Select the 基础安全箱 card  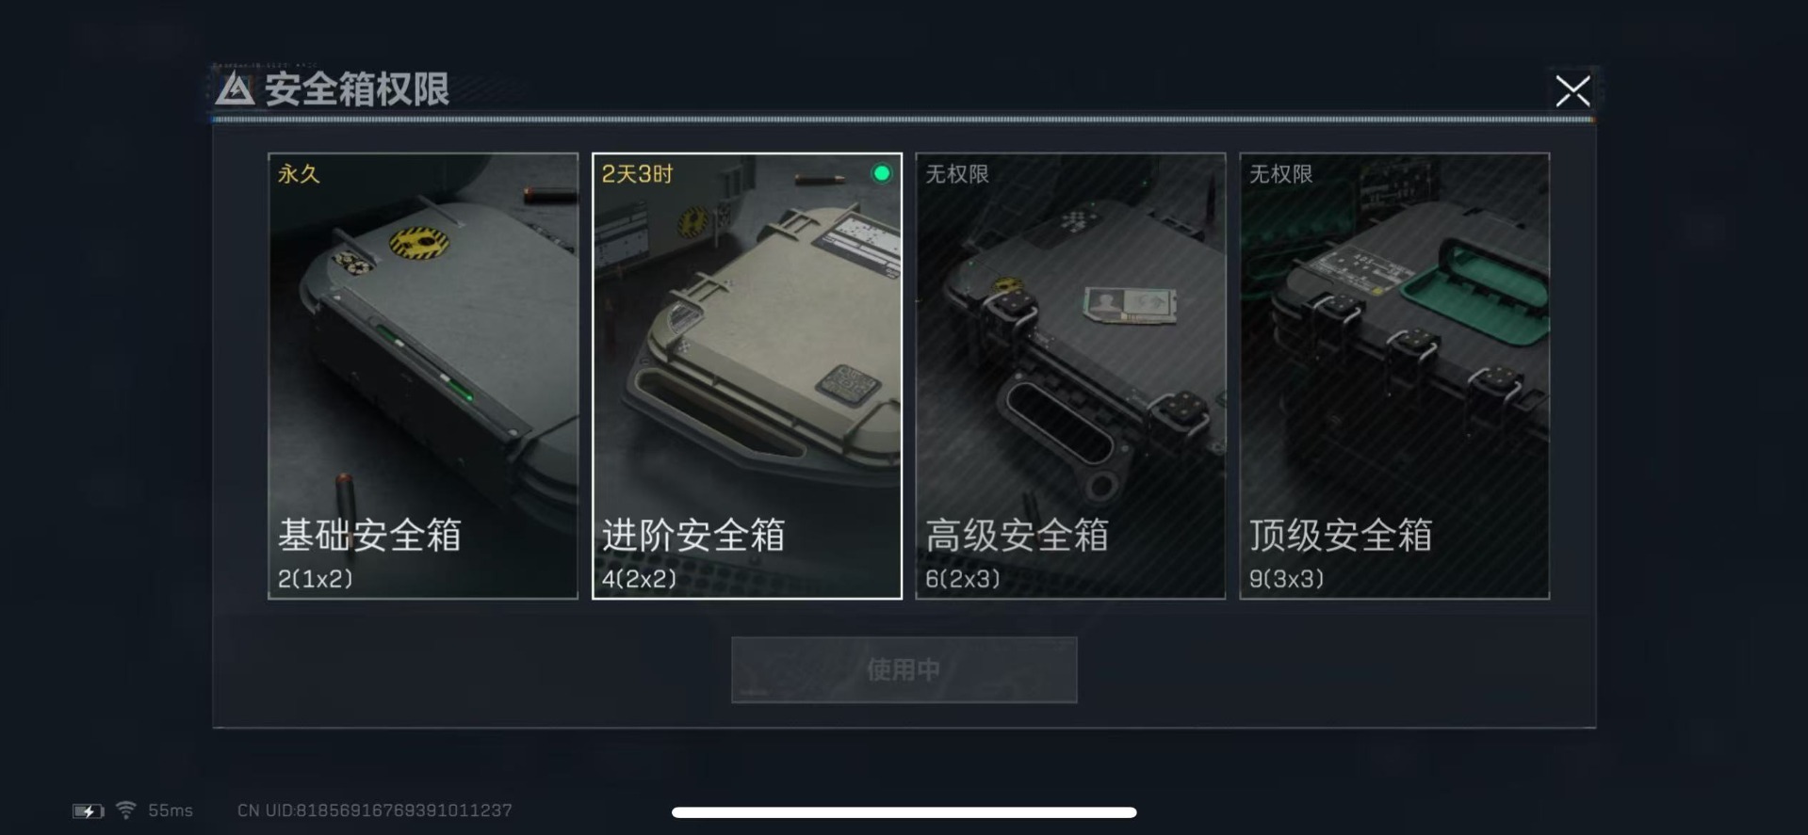423,376
